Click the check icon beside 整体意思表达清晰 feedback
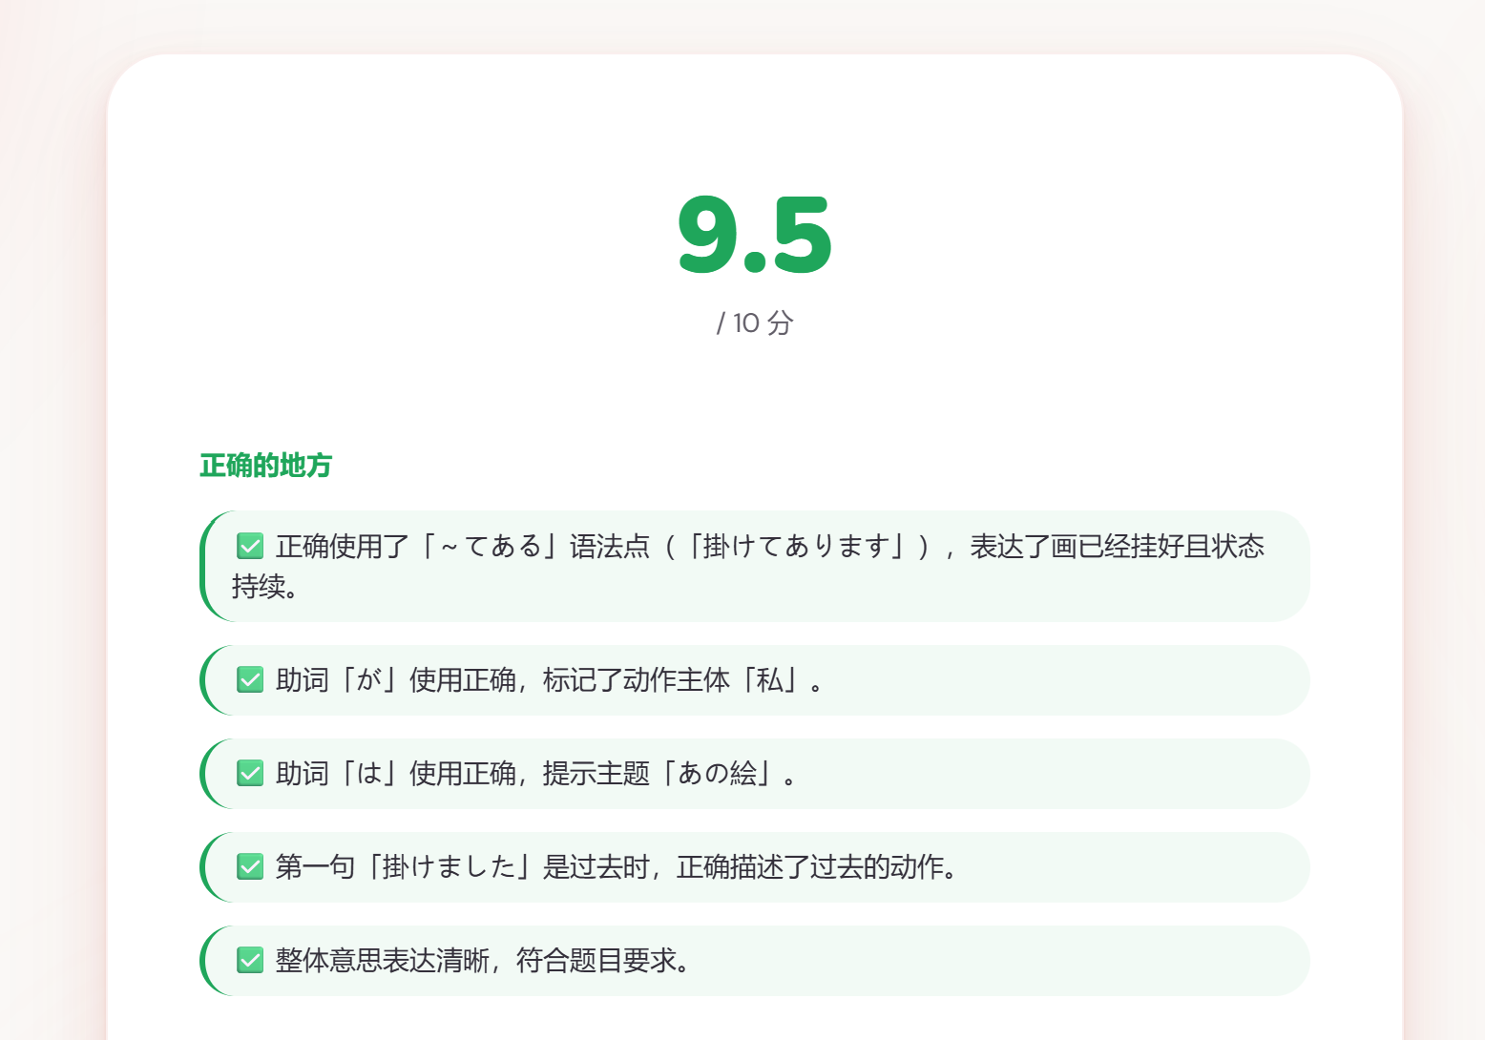This screenshot has width=1485, height=1040. (x=250, y=960)
